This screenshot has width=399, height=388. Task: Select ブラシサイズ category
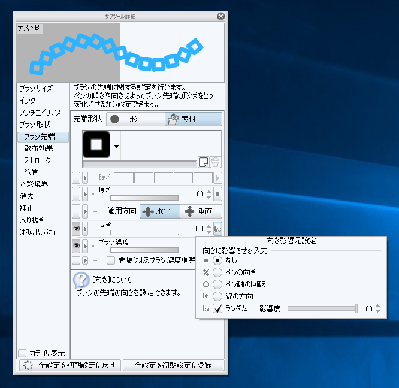tap(37, 89)
